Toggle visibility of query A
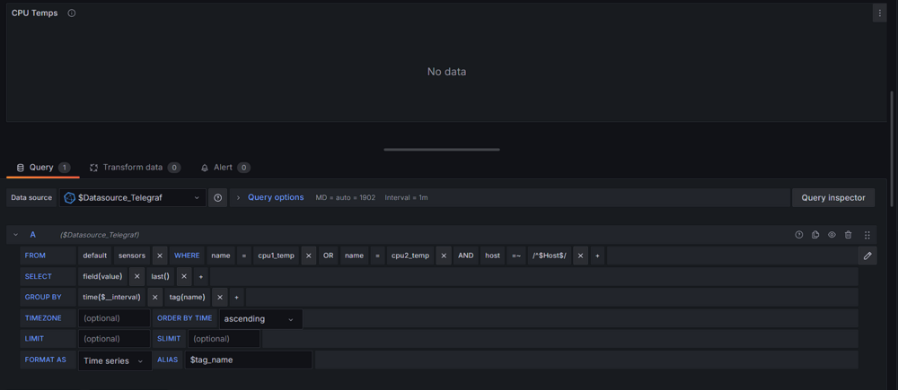The height and width of the screenshot is (390, 898). (832, 235)
